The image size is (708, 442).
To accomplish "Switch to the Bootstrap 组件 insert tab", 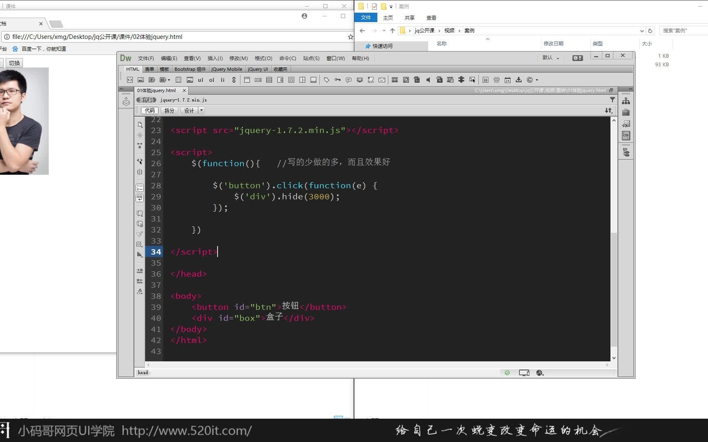I will point(190,69).
